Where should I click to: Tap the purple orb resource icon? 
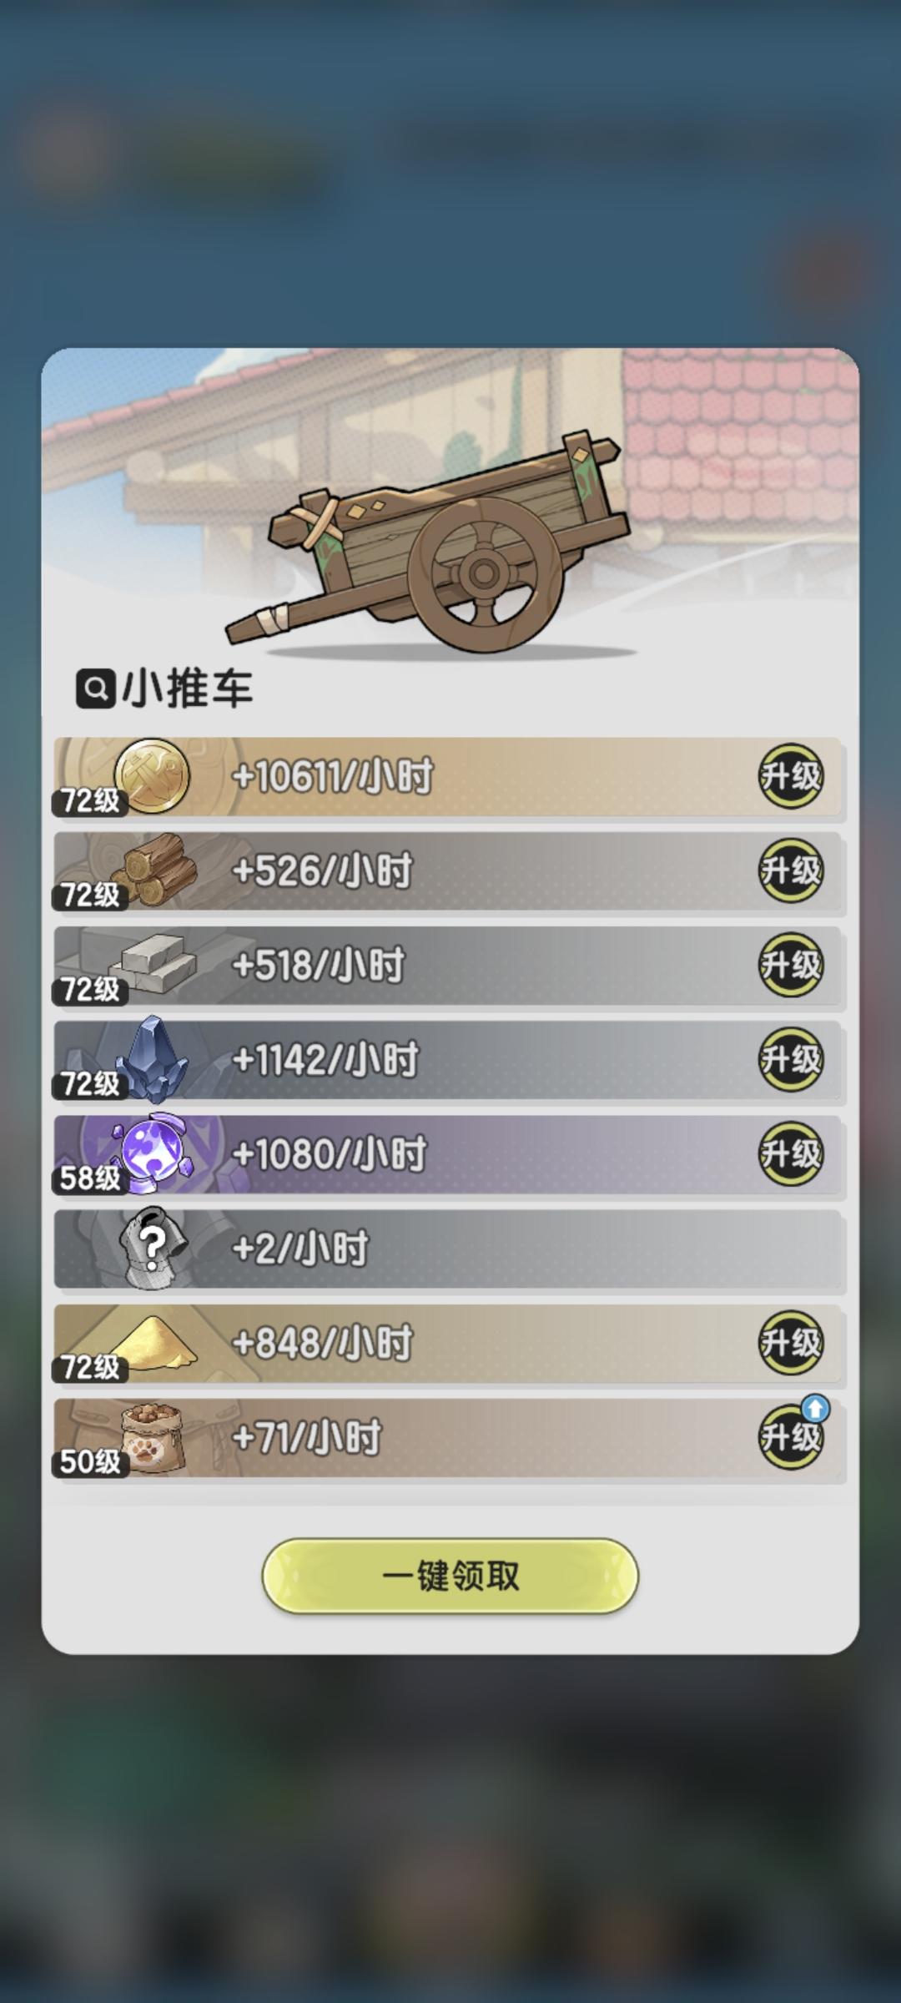[152, 1153]
